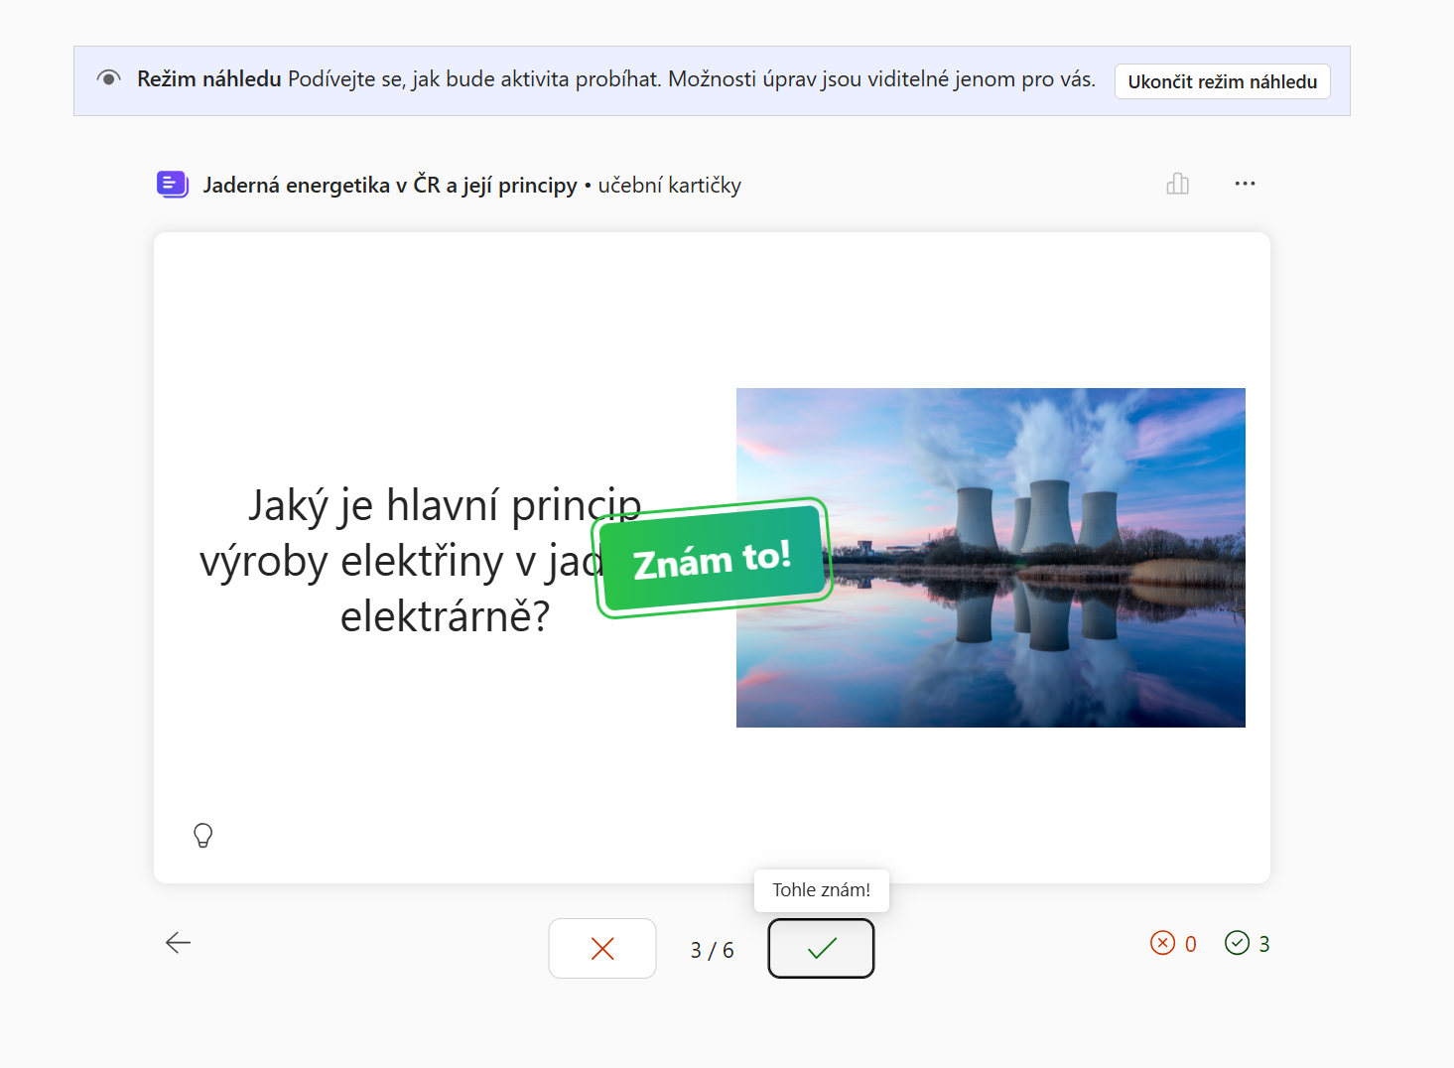
Task: Click the green Znám to! badge
Action: (x=712, y=559)
